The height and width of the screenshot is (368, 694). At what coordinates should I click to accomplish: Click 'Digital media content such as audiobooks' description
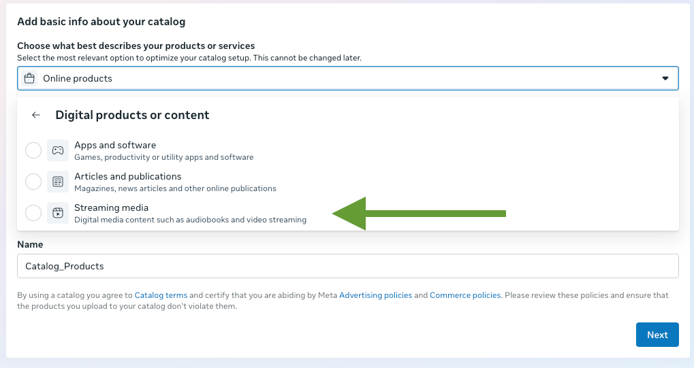tap(190, 220)
